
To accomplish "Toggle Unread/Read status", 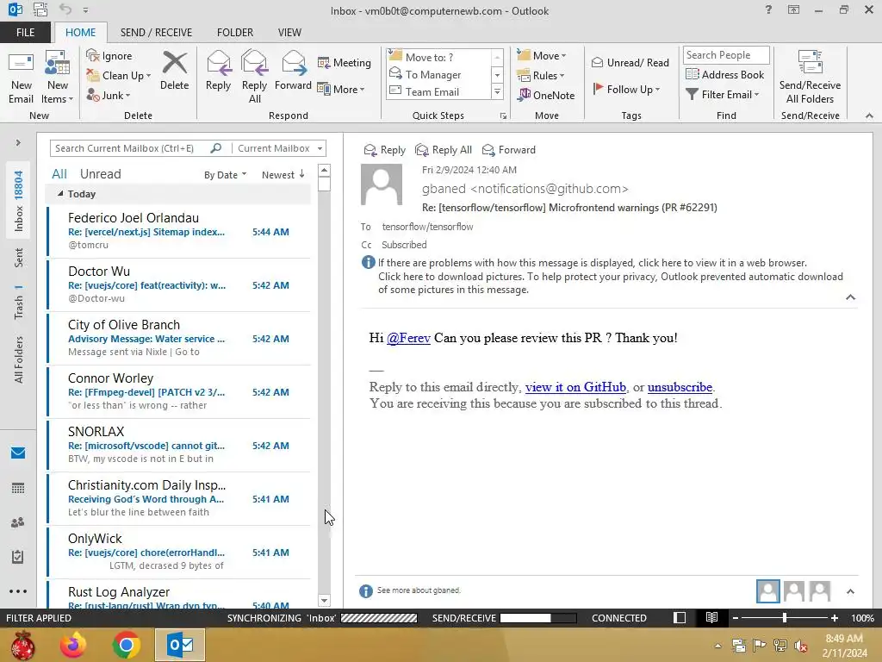I will pos(630,62).
